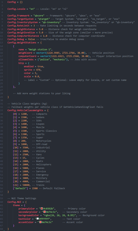Click the #ffffff hex text
Screen dimensions: 138x231
click(x=44, y=219)
